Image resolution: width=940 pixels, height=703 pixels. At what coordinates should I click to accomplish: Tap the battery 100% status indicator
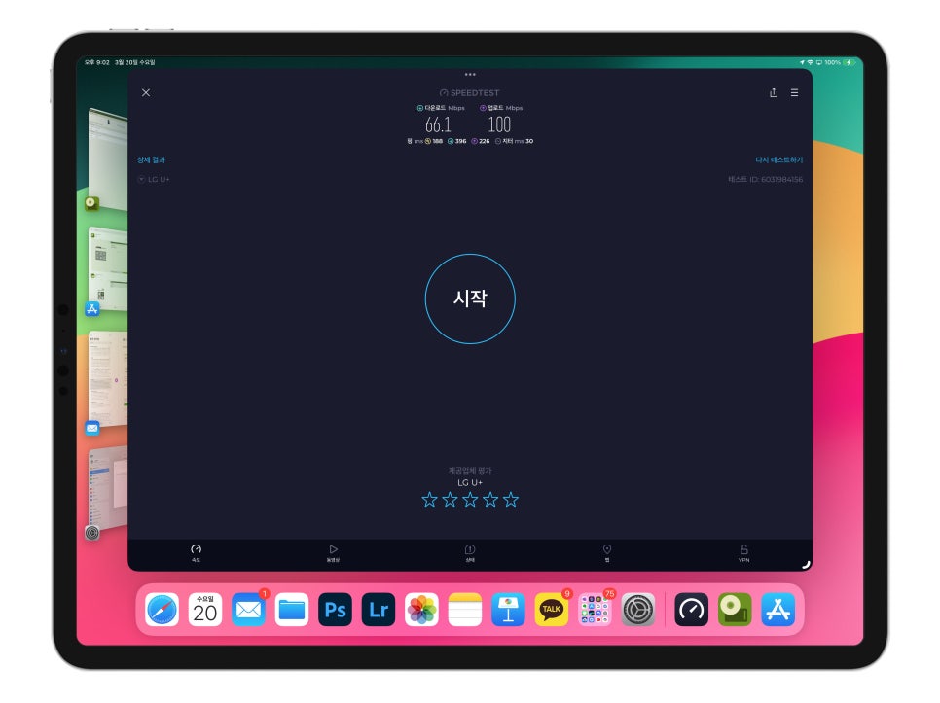839,62
